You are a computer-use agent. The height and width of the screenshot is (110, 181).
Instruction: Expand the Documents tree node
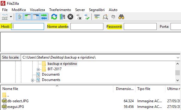click(x=33, y=80)
